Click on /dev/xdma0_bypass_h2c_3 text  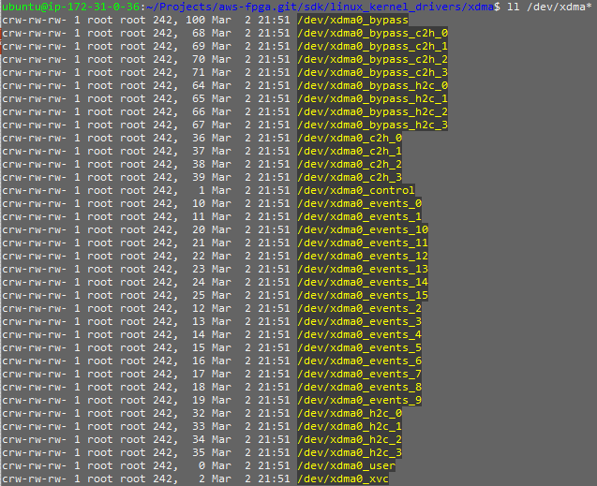[373, 125]
